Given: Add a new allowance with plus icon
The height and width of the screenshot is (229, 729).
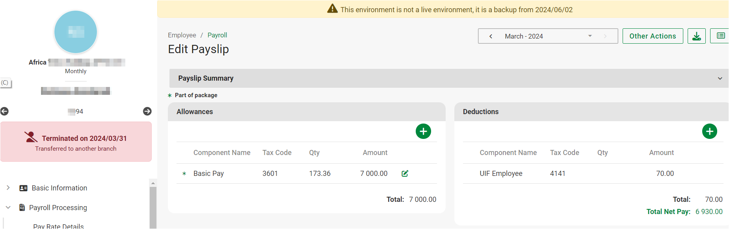Looking at the screenshot, I should tap(423, 131).
